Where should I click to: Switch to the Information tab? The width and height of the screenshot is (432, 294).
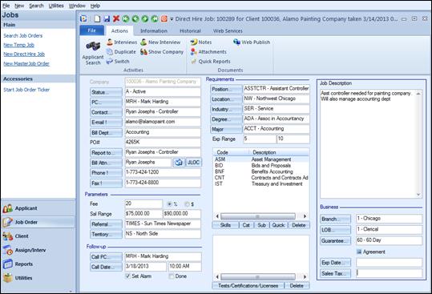coord(154,30)
